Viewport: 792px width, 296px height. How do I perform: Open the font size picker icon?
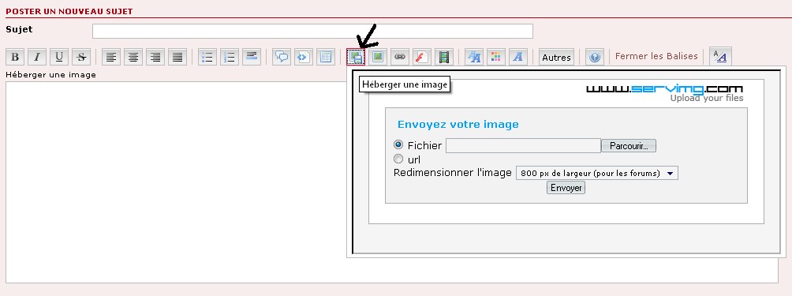pyautogui.click(x=474, y=57)
